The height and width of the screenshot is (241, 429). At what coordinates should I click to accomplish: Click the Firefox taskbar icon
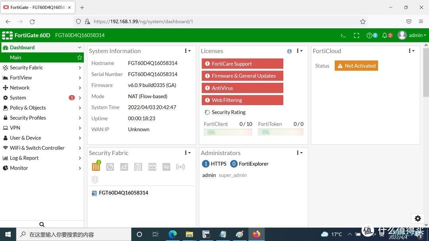point(256,234)
